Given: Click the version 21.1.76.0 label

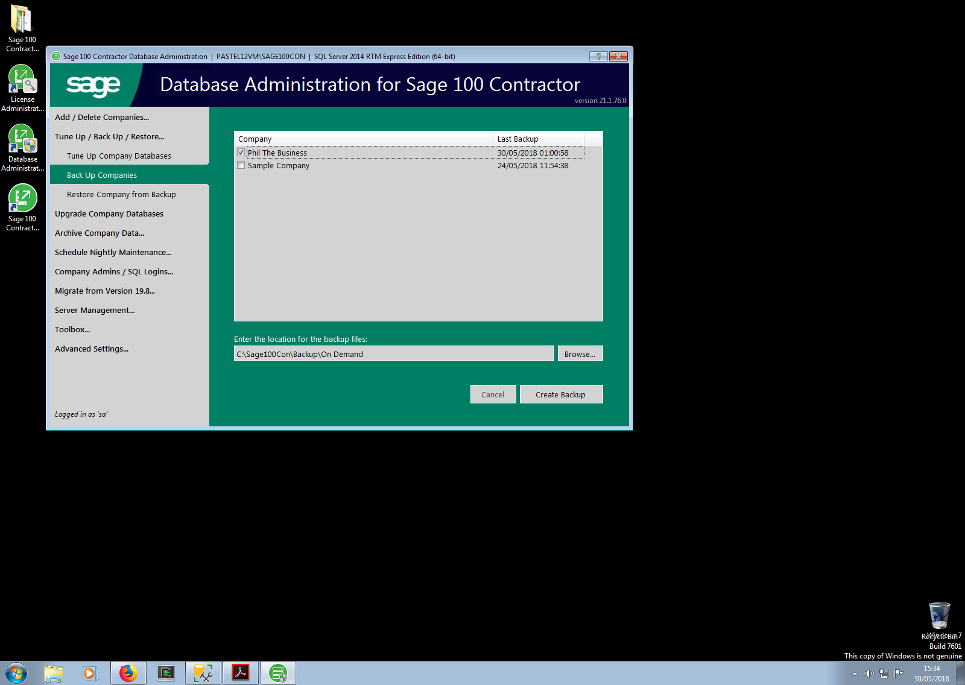Looking at the screenshot, I should [600, 101].
